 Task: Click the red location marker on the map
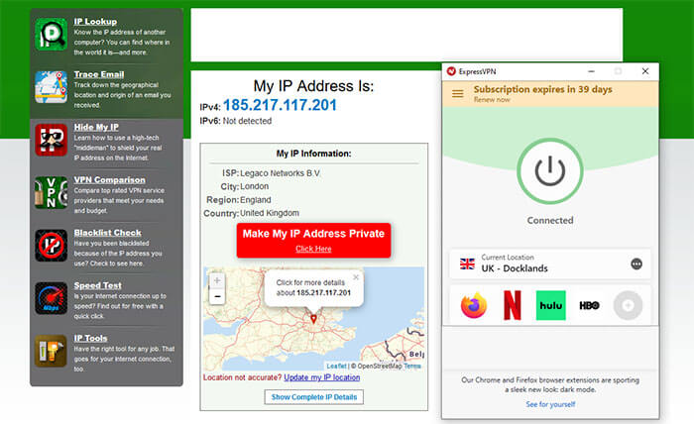tap(313, 318)
